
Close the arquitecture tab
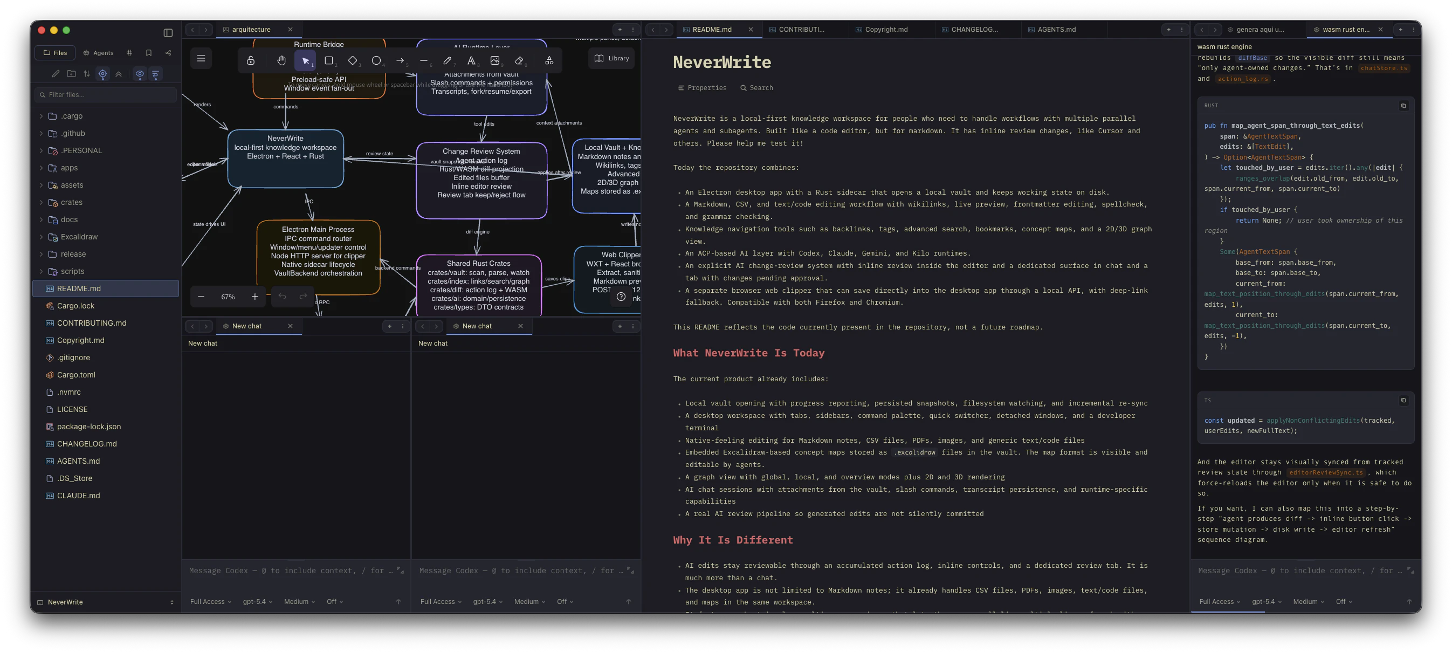pyautogui.click(x=290, y=30)
